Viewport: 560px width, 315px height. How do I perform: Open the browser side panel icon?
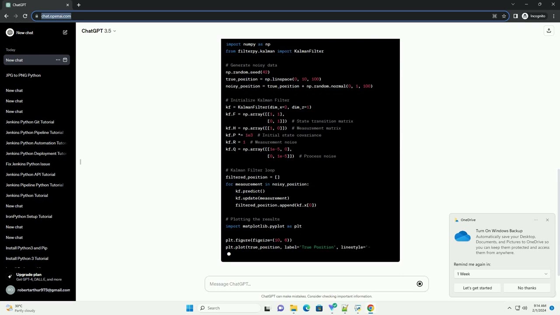(x=515, y=16)
